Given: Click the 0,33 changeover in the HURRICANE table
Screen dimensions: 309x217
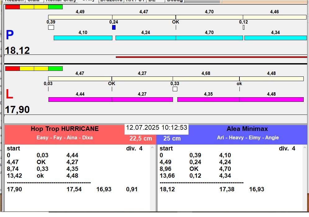Looking at the screenshot, I should (42, 169).
